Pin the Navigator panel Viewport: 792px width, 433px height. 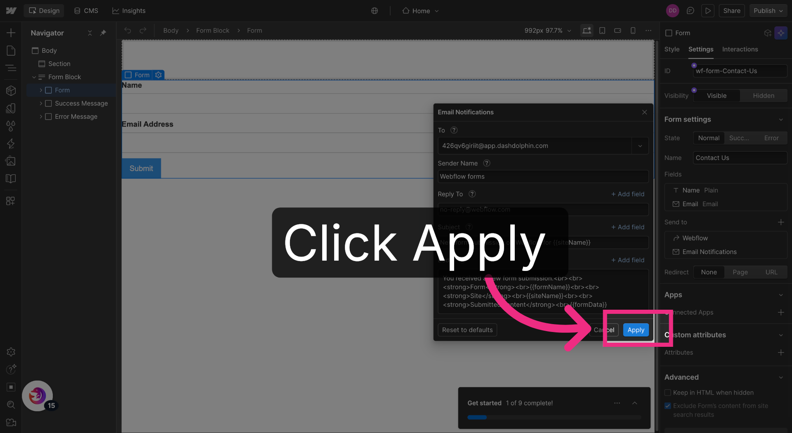103,33
